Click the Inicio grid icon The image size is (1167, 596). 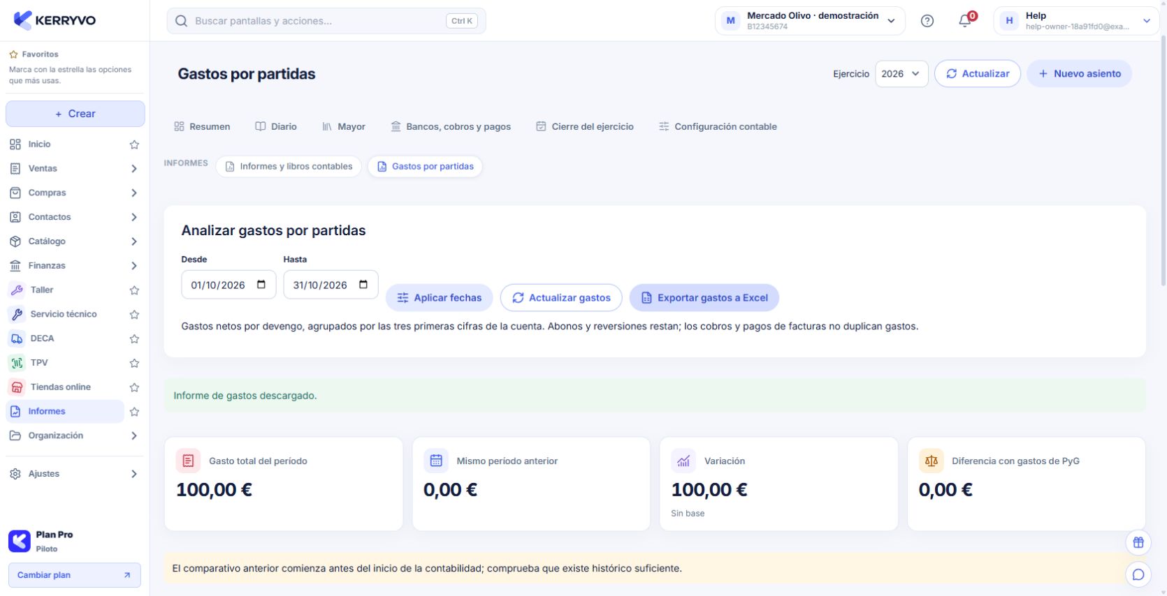pos(15,144)
